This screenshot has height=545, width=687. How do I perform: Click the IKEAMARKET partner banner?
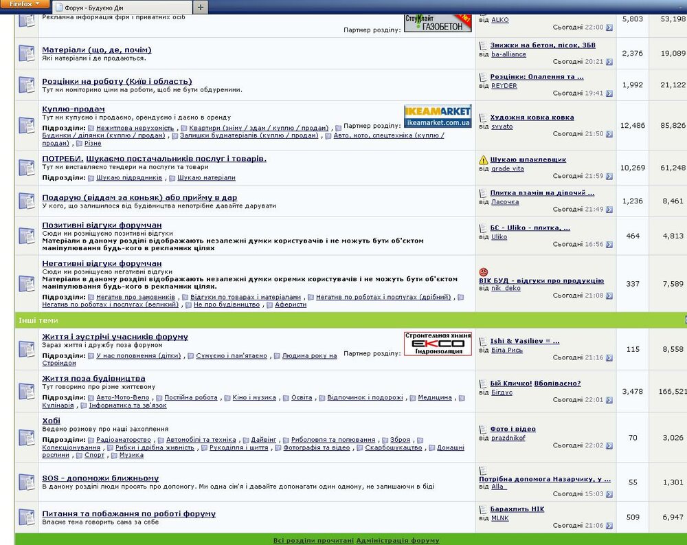(437, 116)
